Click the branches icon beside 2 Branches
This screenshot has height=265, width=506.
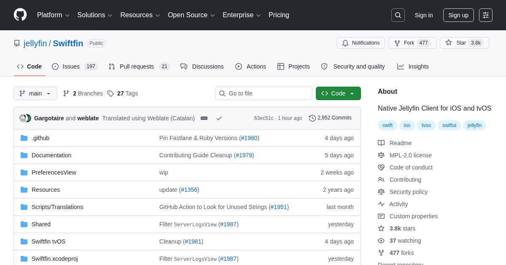(66, 93)
